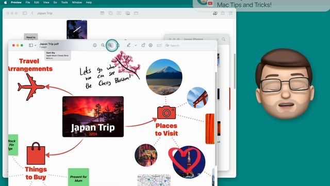Viewport: 330px width, 186px height.
Task: Go back using chevron beside Japan Trip title
Action: pos(32,13)
